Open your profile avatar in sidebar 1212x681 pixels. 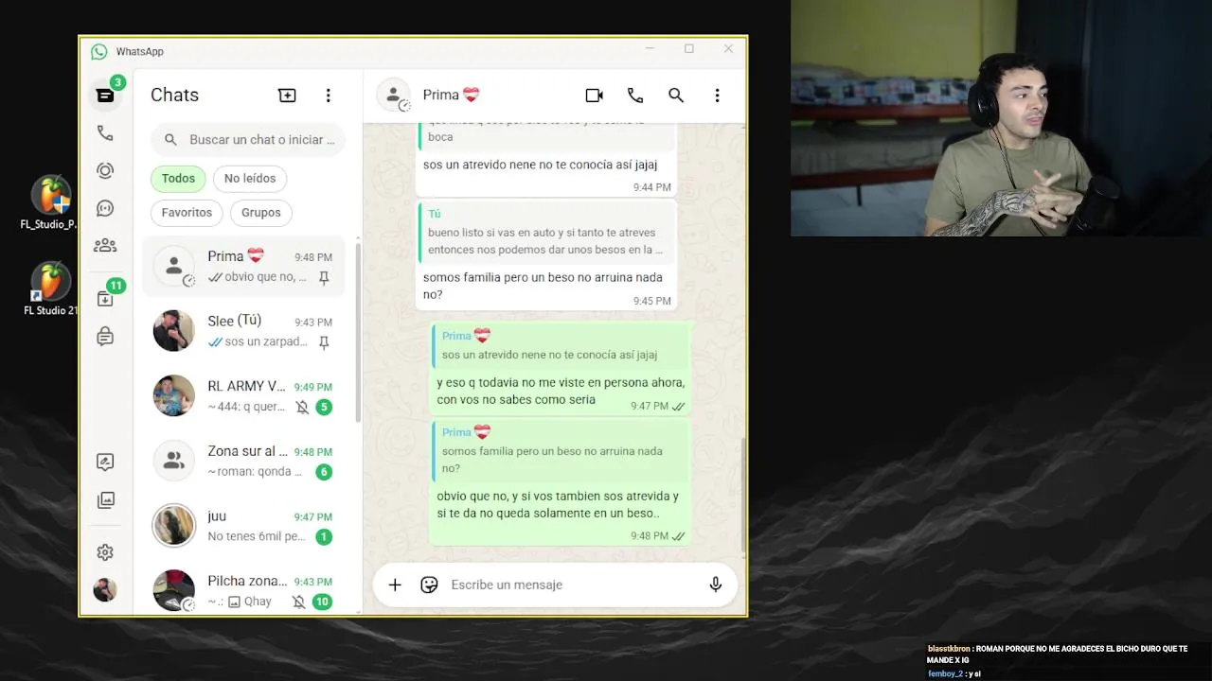105,589
